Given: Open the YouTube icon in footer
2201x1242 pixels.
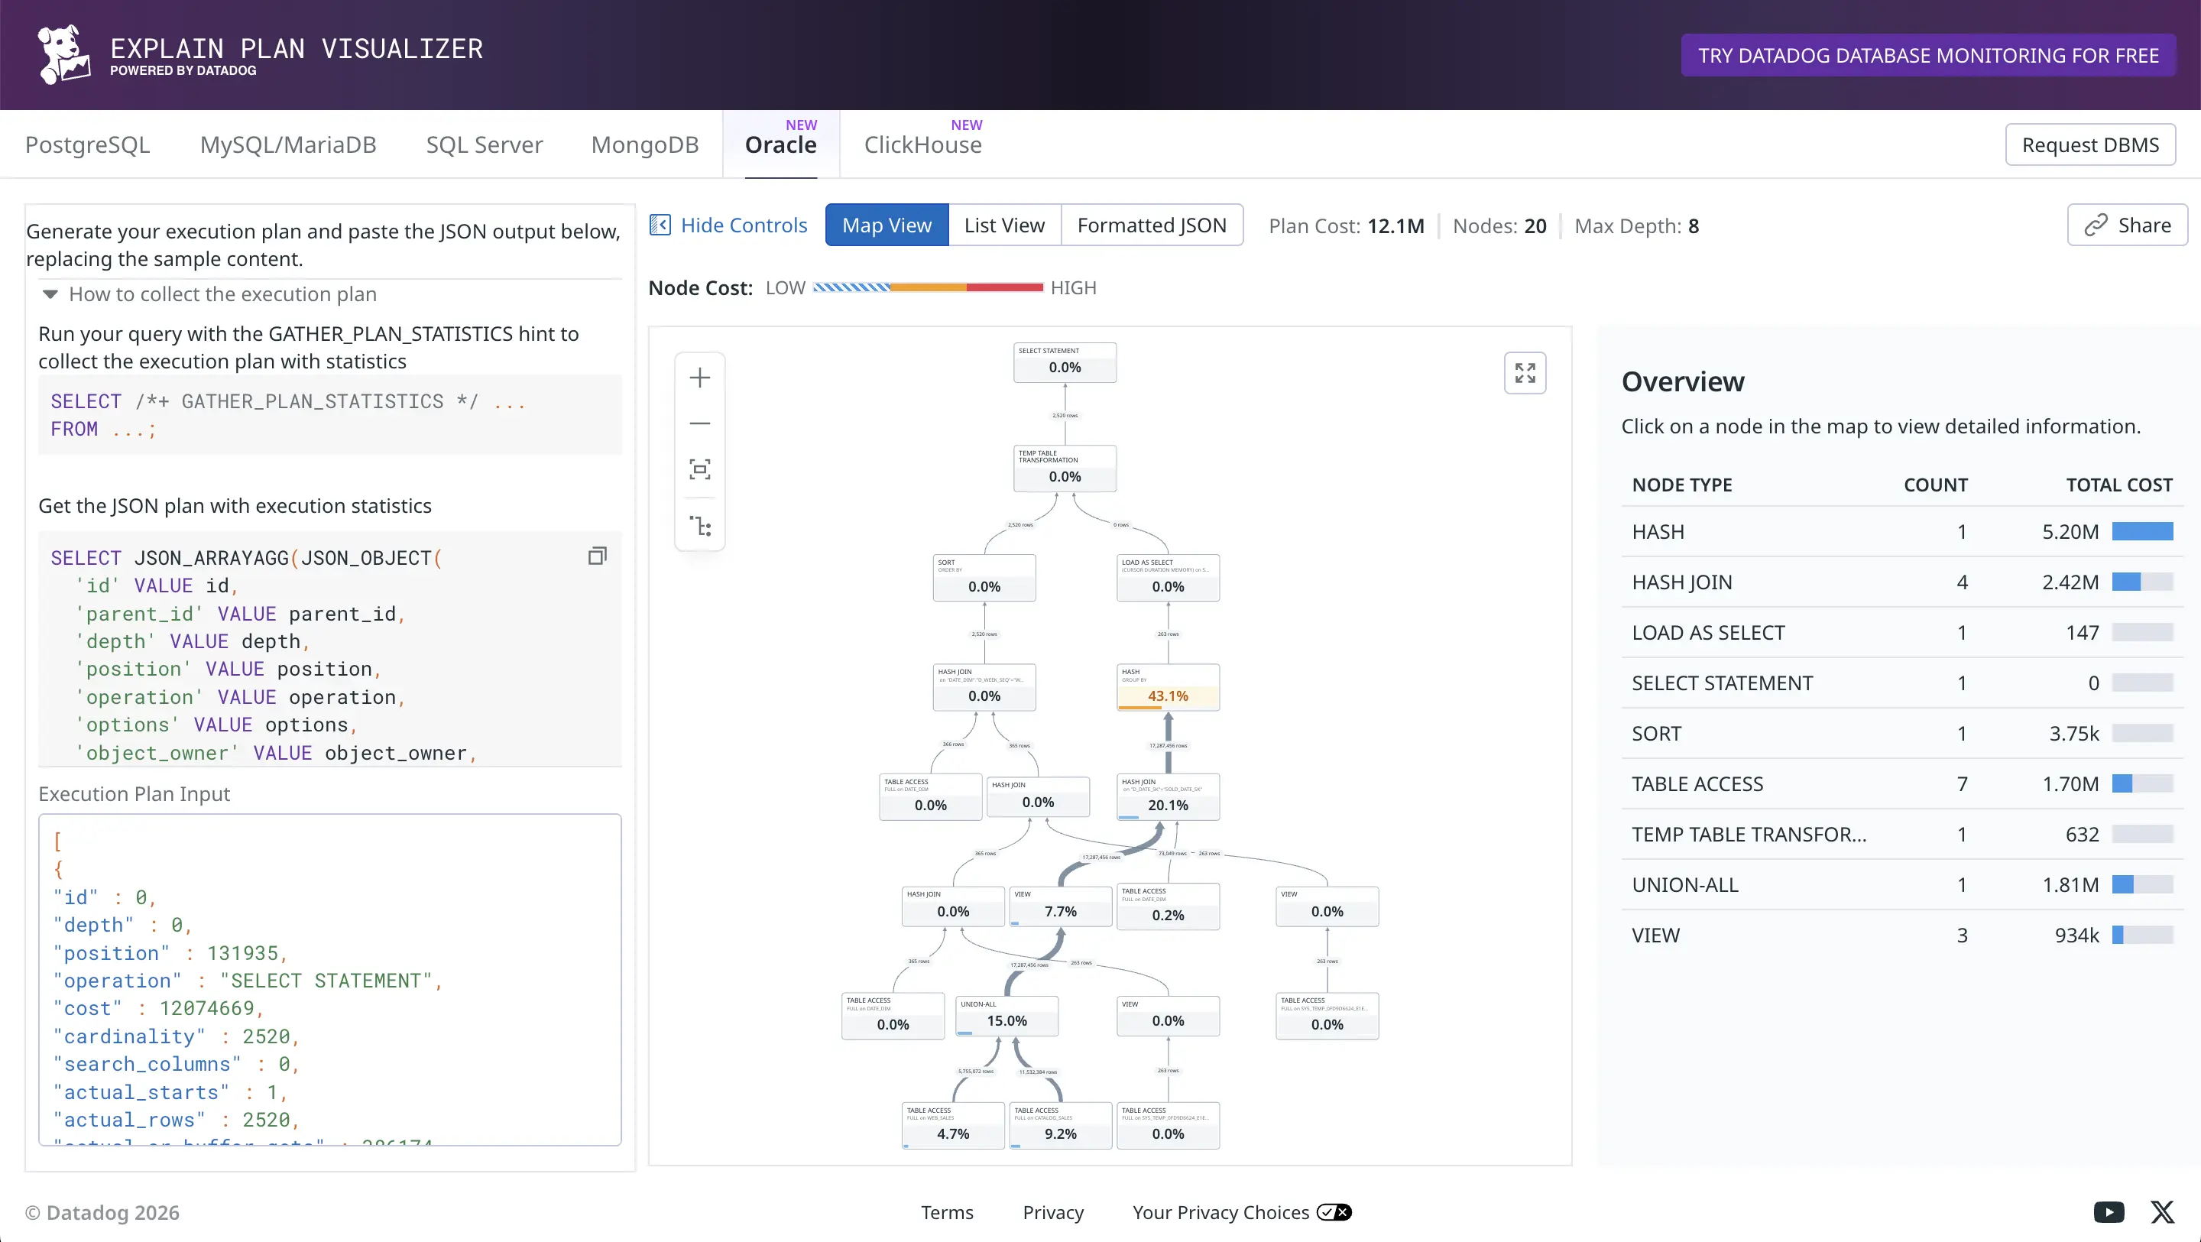Looking at the screenshot, I should pos(2109,1211).
